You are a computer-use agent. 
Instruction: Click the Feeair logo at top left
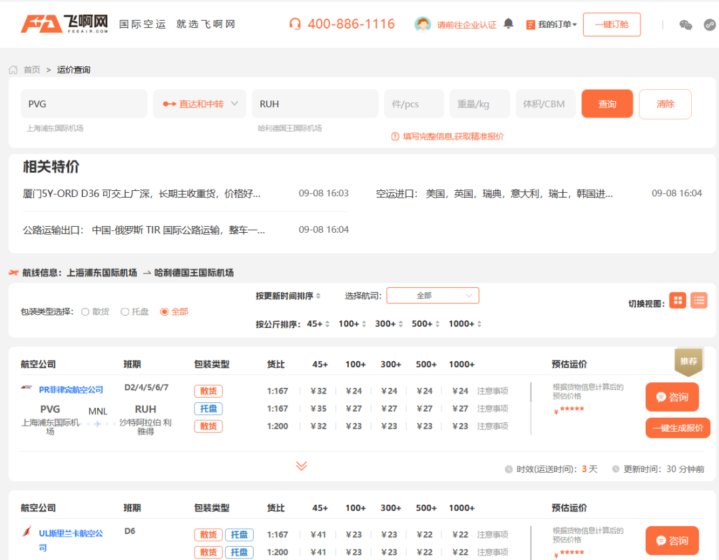64,24
